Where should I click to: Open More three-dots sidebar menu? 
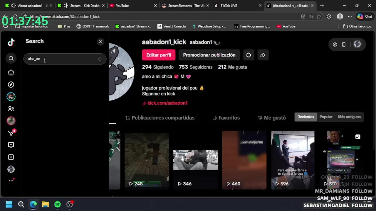point(11,181)
